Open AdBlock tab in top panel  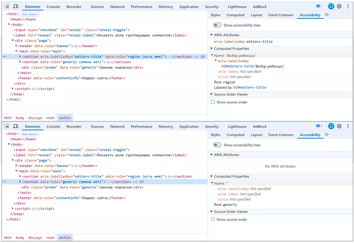click(259, 6)
